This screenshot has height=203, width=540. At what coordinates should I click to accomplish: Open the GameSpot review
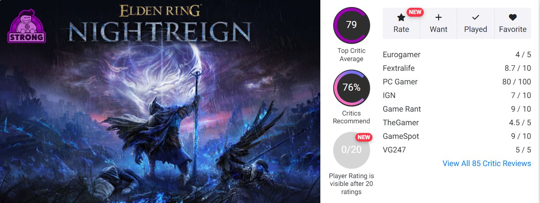457,136
